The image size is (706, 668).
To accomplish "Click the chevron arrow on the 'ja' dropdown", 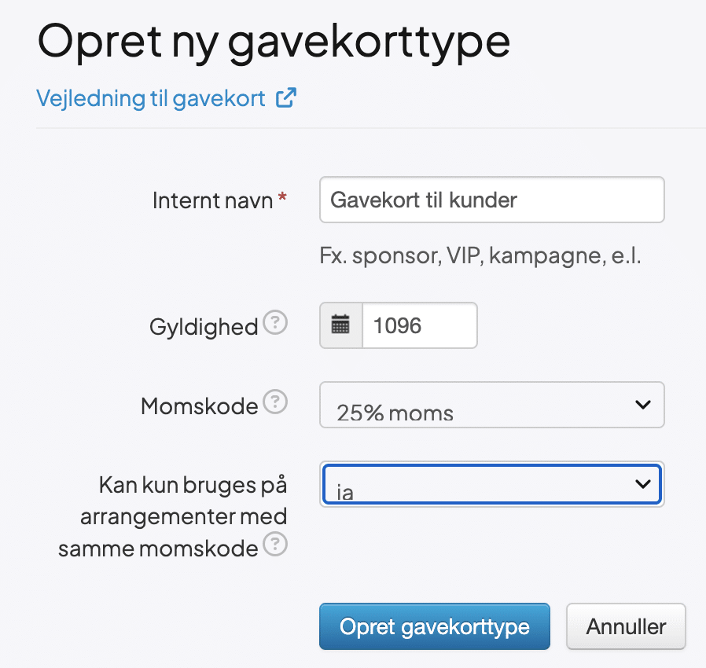I will point(642,484).
